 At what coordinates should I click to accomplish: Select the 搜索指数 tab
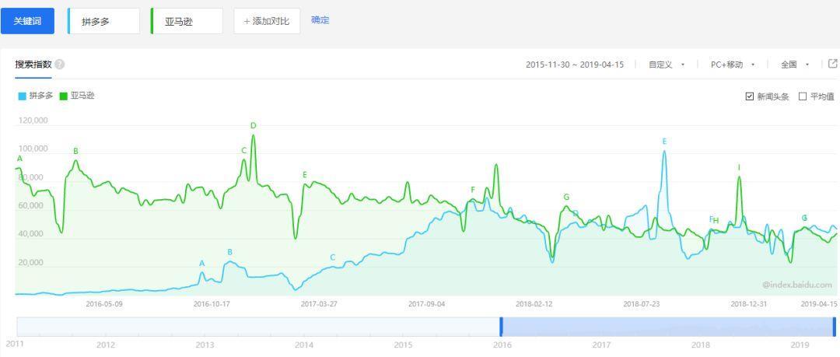coord(33,65)
